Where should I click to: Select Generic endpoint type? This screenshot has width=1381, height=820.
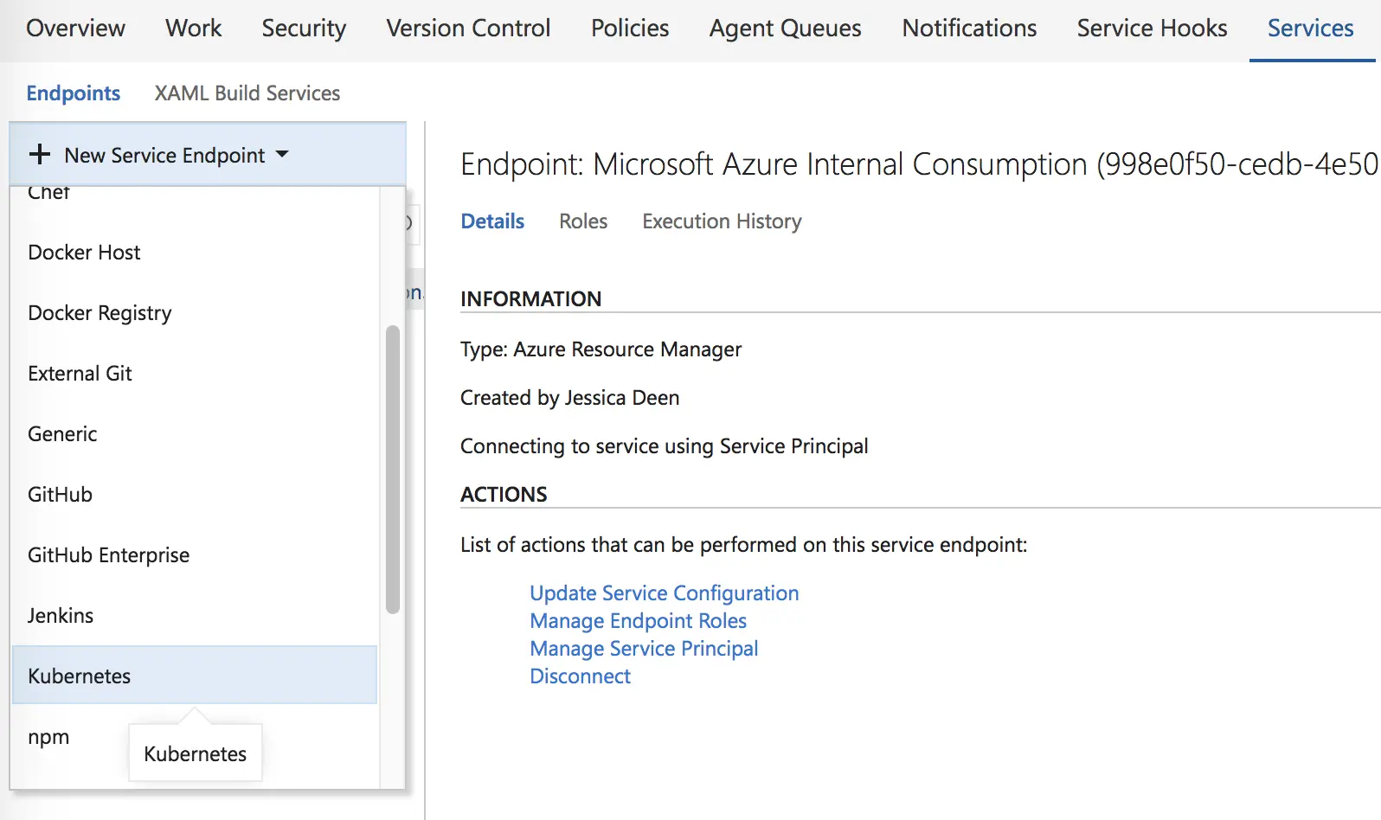pos(195,434)
